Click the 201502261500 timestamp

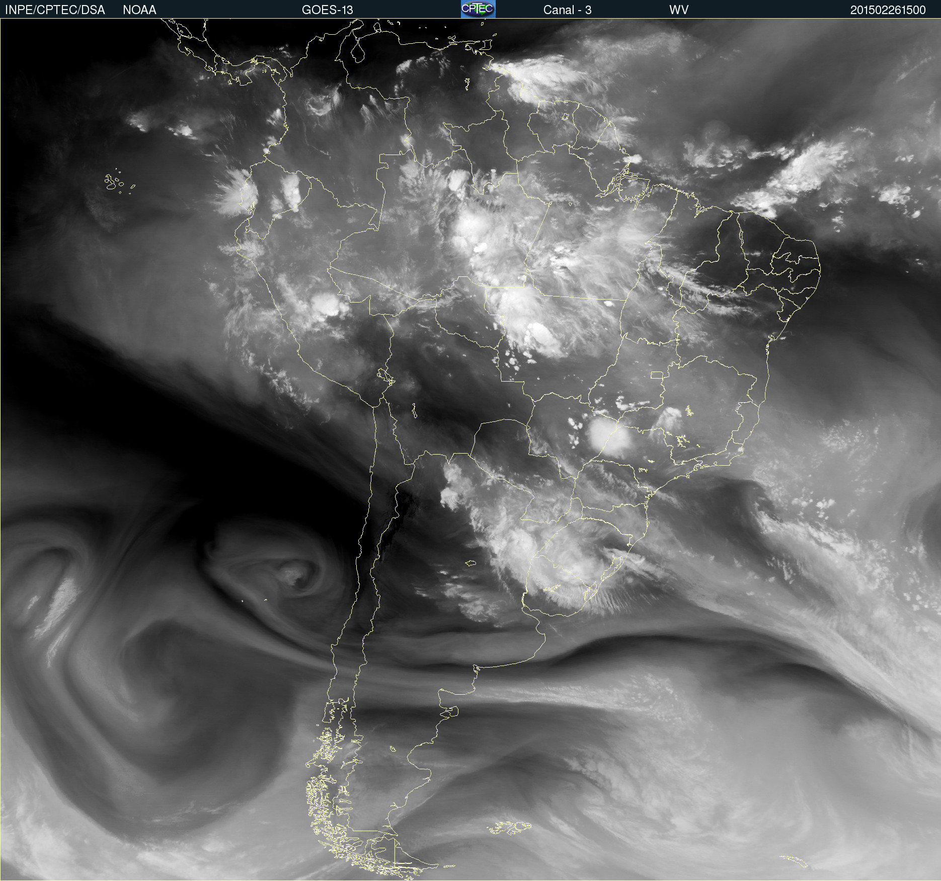point(888,10)
